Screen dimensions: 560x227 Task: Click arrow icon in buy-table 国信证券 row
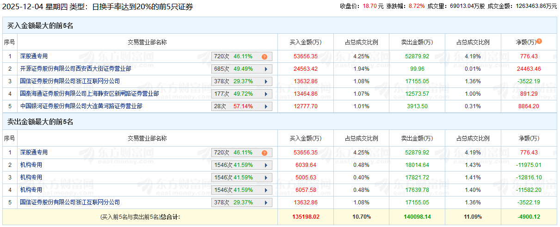point(265,81)
